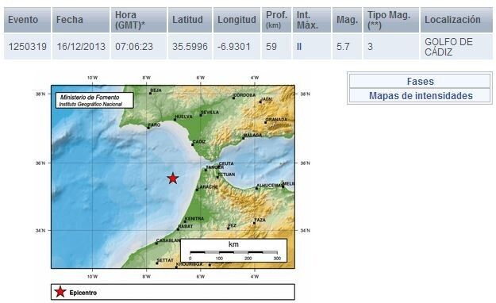Image resolution: width=496 pixels, height=303 pixels.
Task: Click the Prof. (km) column header
Action: click(x=276, y=20)
